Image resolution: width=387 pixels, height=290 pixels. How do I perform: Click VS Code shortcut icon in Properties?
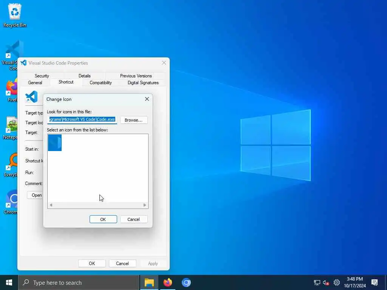[32, 97]
